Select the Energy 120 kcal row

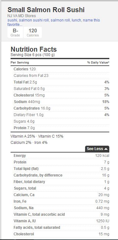tap(60, 156)
